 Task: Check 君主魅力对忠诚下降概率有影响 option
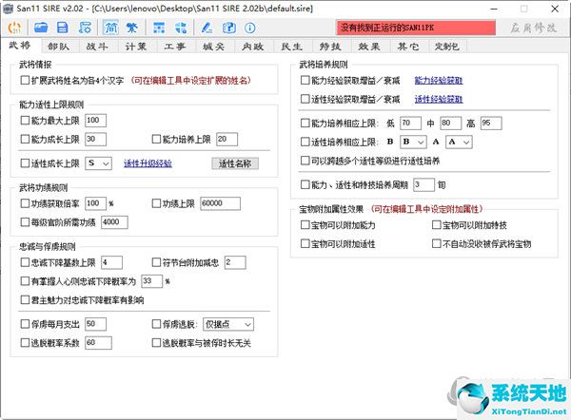tap(25, 300)
